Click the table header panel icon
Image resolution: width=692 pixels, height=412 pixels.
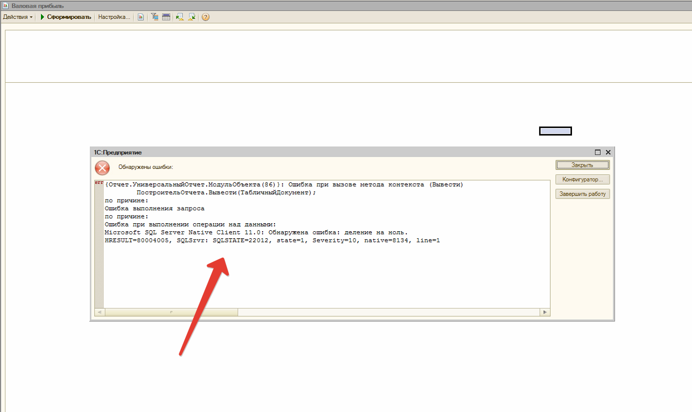(166, 17)
